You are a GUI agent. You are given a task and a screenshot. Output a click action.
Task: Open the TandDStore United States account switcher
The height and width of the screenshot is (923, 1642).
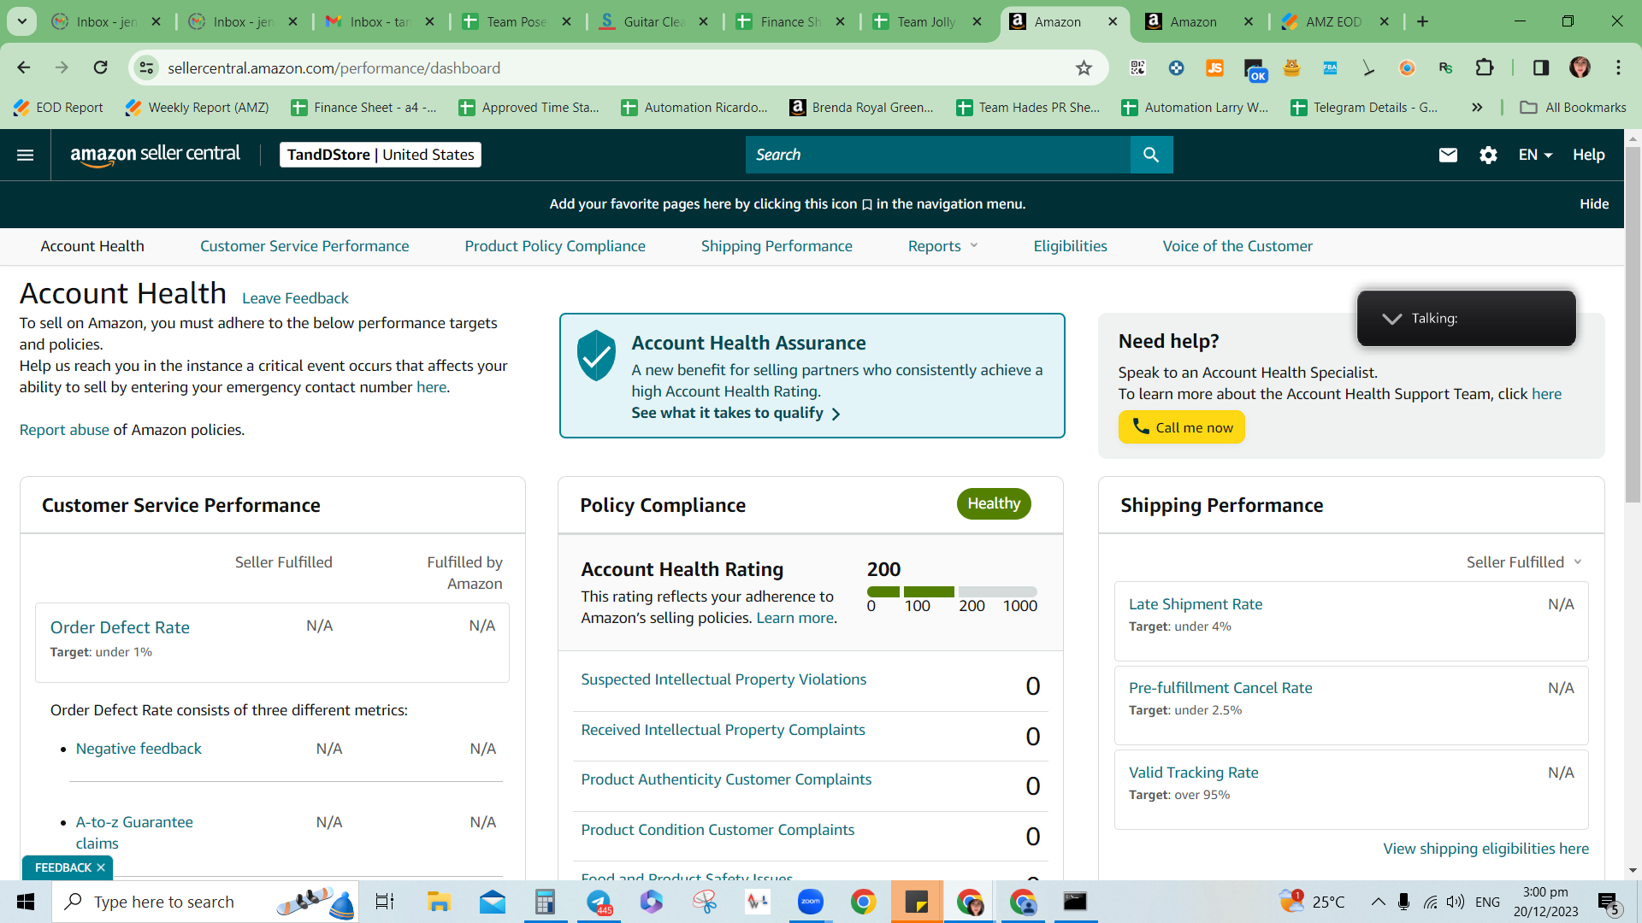pos(381,155)
